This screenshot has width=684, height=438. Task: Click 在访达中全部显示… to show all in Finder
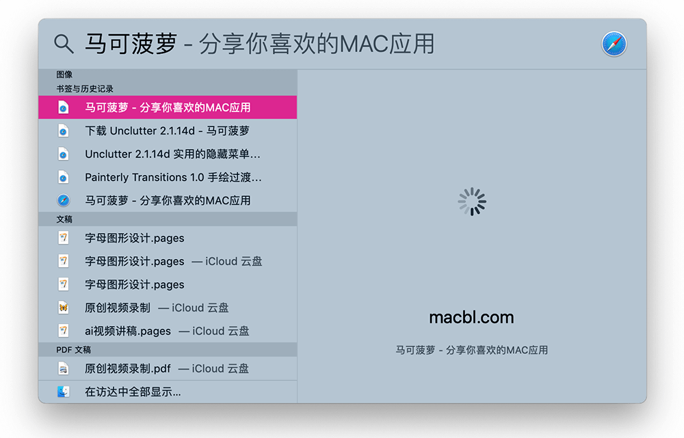tap(168, 392)
